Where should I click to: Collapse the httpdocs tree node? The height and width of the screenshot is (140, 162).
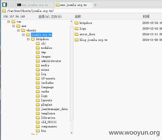click(28, 39)
